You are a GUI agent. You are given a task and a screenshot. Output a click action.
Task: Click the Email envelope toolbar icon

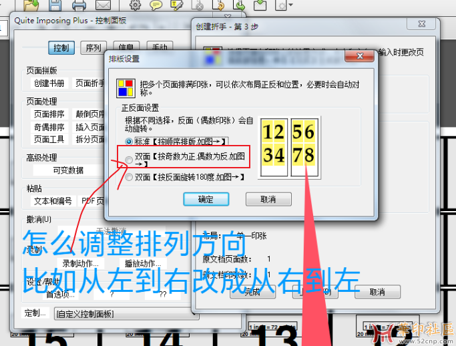[102, 5]
